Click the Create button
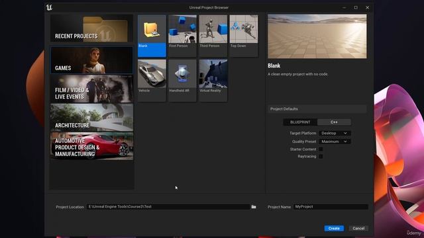The image size is (424, 238). [x=334, y=228]
